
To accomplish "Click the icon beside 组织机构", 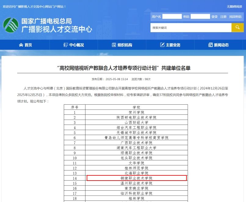I will [114, 45].
